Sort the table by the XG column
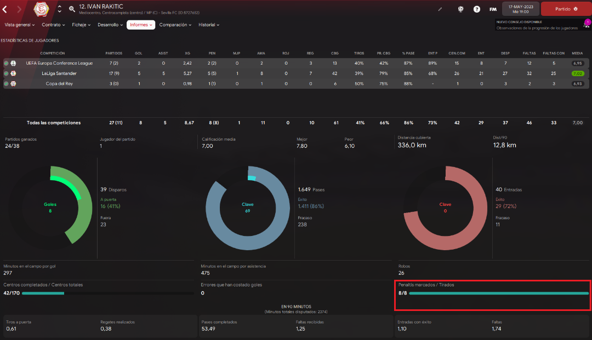Image resolution: width=592 pixels, height=340 pixels. [187, 53]
